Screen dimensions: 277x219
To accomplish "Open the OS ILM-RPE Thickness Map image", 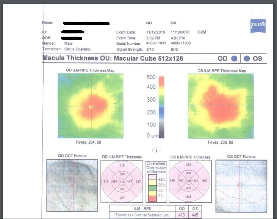I will [221, 106].
